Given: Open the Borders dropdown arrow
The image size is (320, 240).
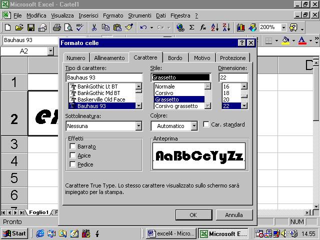Looking at the screenshot, I should (276, 40).
